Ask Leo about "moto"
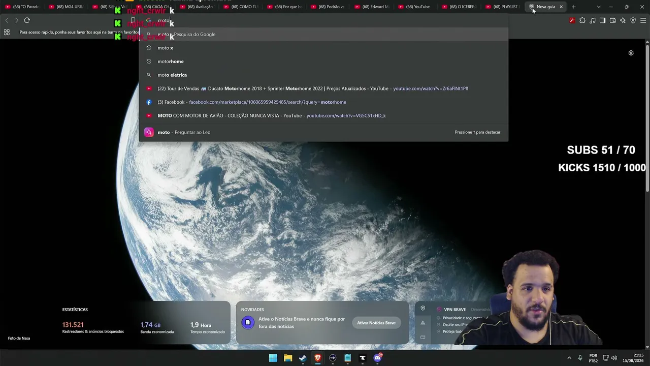This screenshot has height=366, width=650. coord(323,132)
